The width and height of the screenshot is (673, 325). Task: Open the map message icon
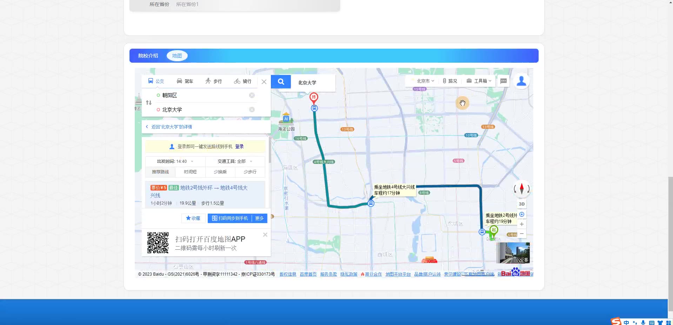(504, 81)
